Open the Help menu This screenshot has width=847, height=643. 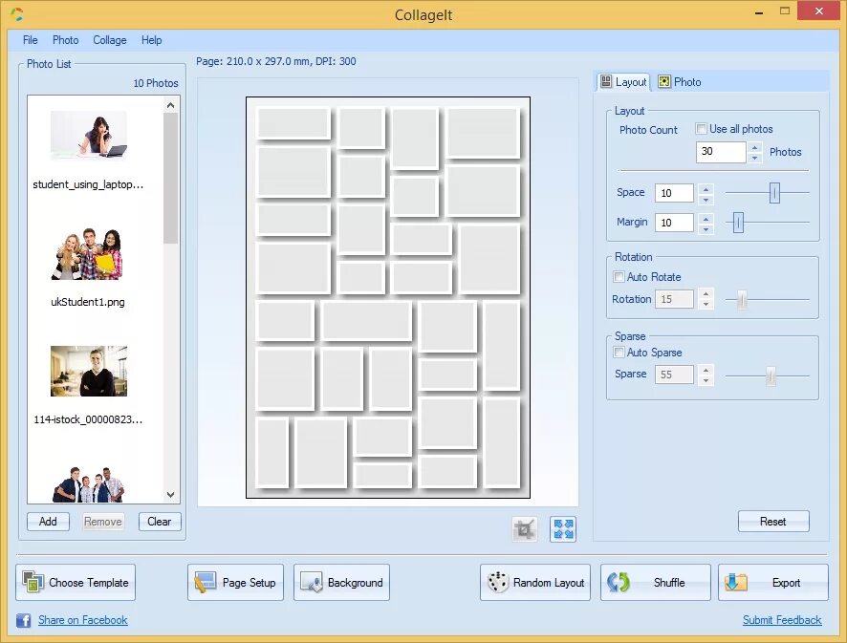(152, 40)
